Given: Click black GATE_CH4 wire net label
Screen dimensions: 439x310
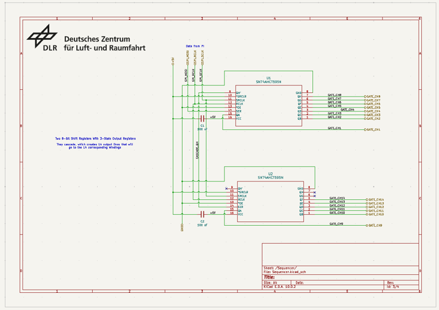Looking at the screenshot, I should coord(347,109).
